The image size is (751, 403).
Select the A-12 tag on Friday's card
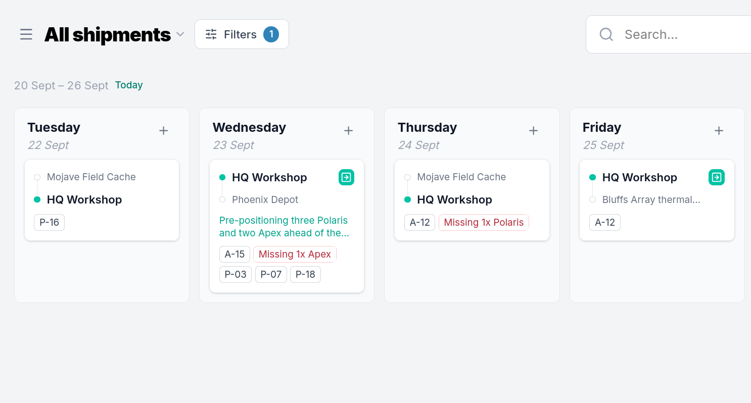pyautogui.click(x=605, y=223)
